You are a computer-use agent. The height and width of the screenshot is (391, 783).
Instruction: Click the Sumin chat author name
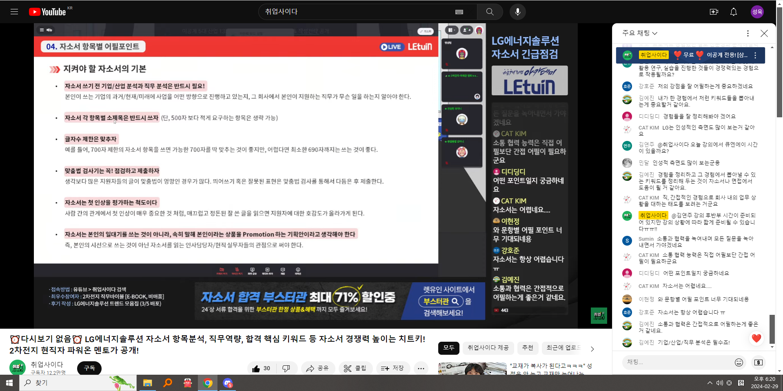point(646,239)
